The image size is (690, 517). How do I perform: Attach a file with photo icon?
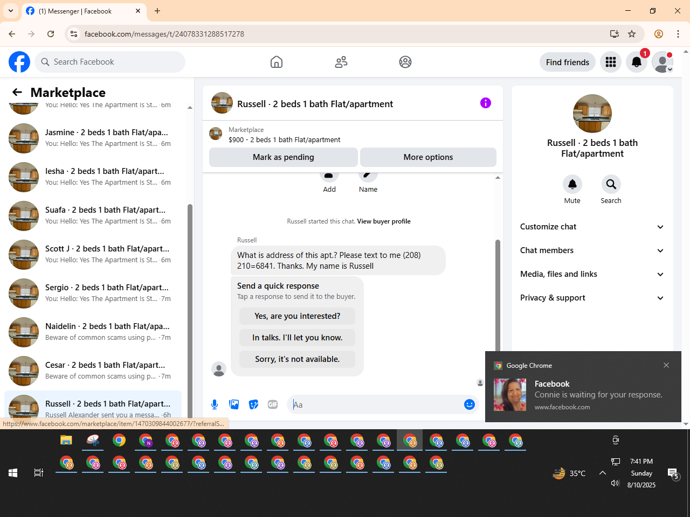coord(234,404)
